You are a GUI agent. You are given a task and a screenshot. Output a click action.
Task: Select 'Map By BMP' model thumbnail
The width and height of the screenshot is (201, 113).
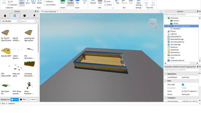(6, 51)
